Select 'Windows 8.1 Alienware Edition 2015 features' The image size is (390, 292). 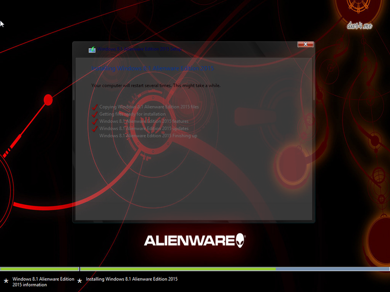pyautogui.click(x=144, y=121)
